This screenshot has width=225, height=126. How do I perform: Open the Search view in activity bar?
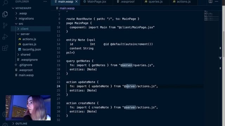click(x=5, y=2)
